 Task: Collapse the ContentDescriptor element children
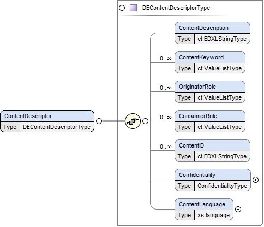[x=99, y=121]
